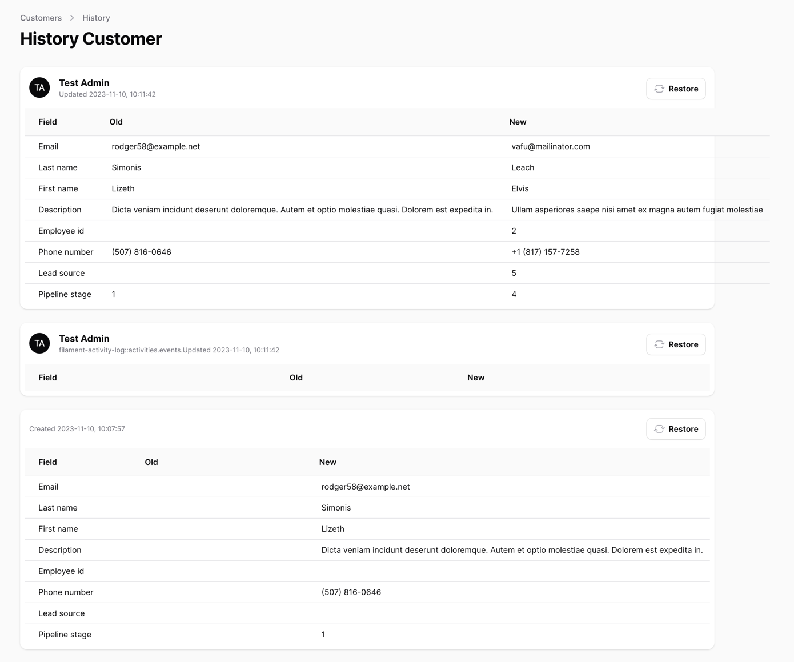Select old phone number in the first card
794x662 pixels.
141,252
